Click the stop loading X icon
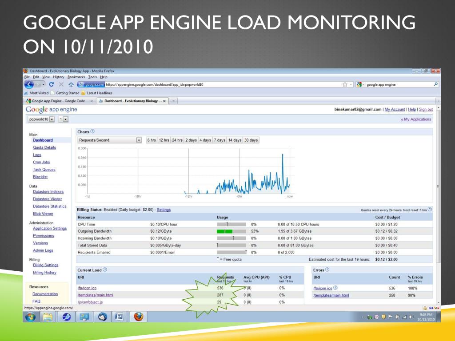Viewport: 455px width, 341px height. [x=61, y=84]
